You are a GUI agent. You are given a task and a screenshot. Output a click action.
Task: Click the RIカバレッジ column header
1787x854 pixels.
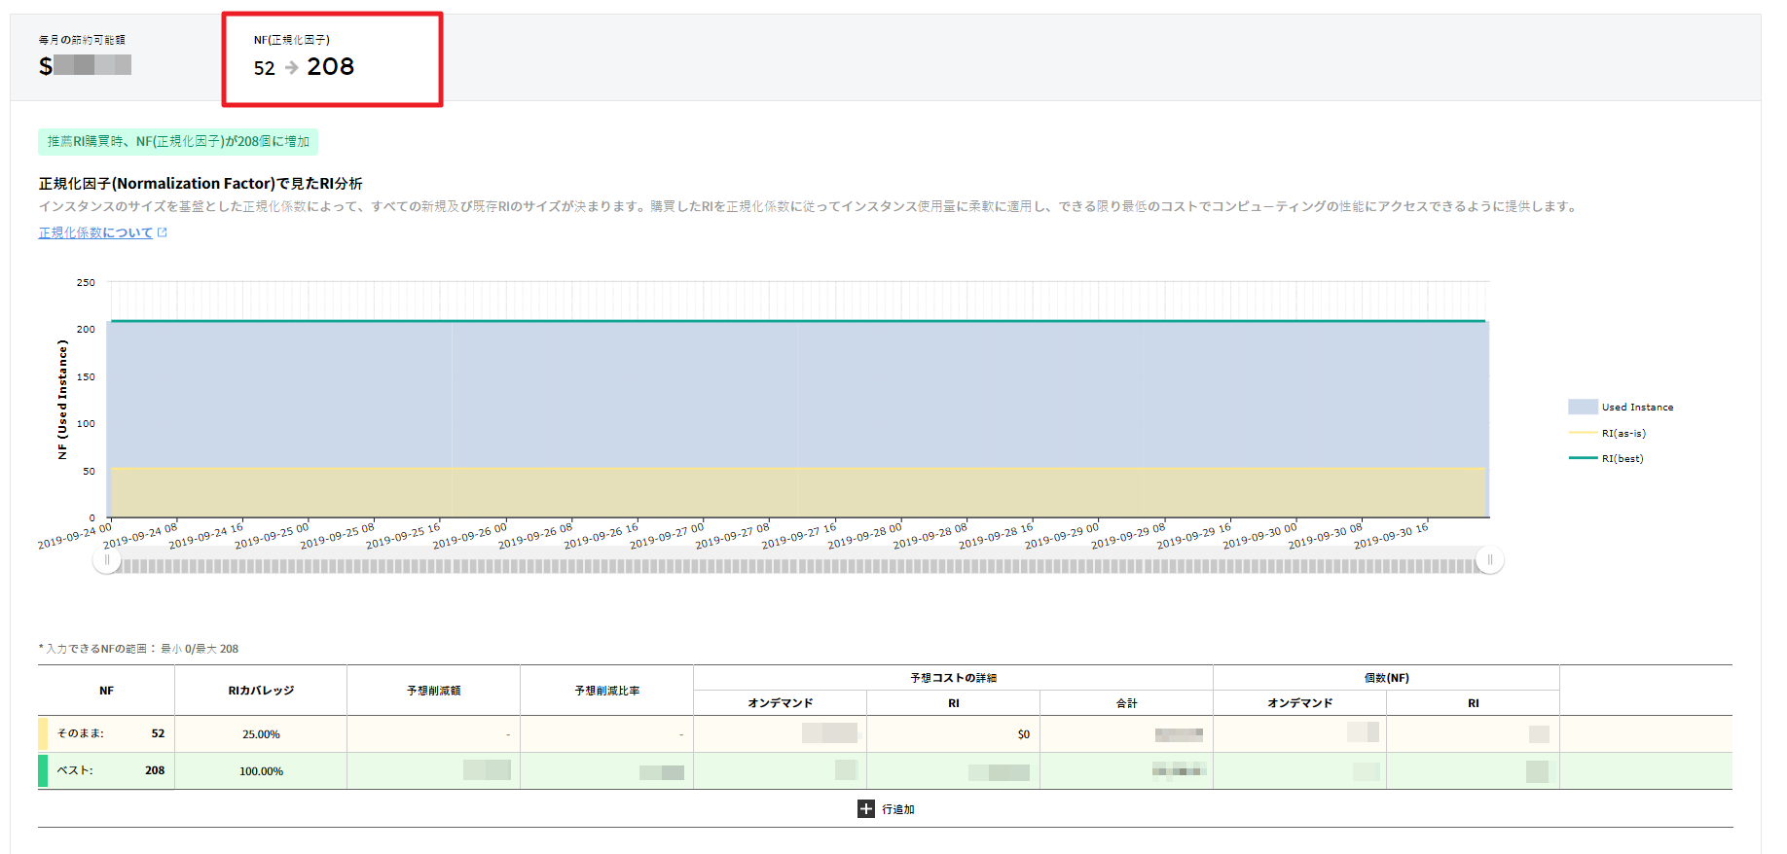261,691
